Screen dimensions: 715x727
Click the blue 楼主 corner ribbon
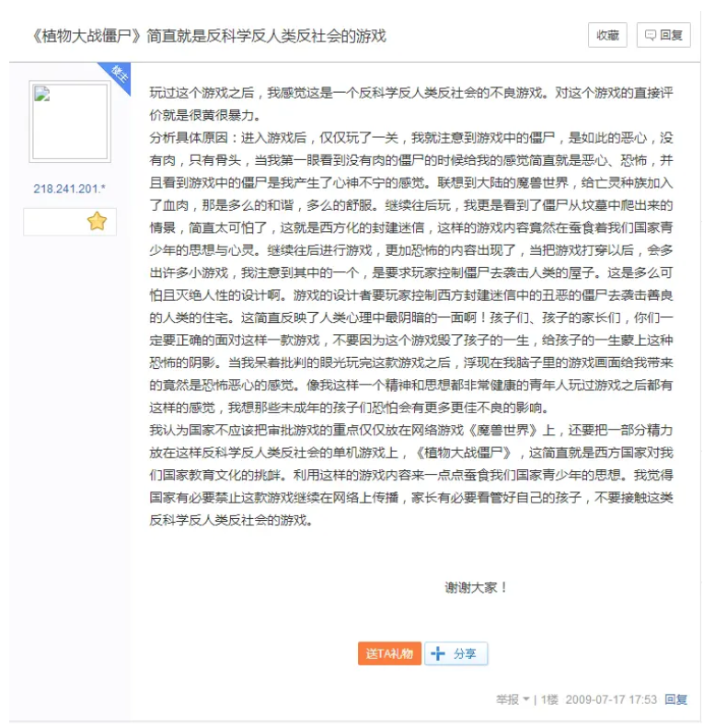point(118,73)
